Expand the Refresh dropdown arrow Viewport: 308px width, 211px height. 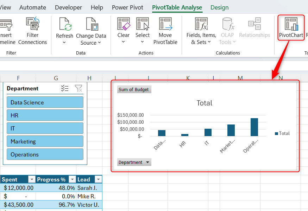[x=64, y=43]
